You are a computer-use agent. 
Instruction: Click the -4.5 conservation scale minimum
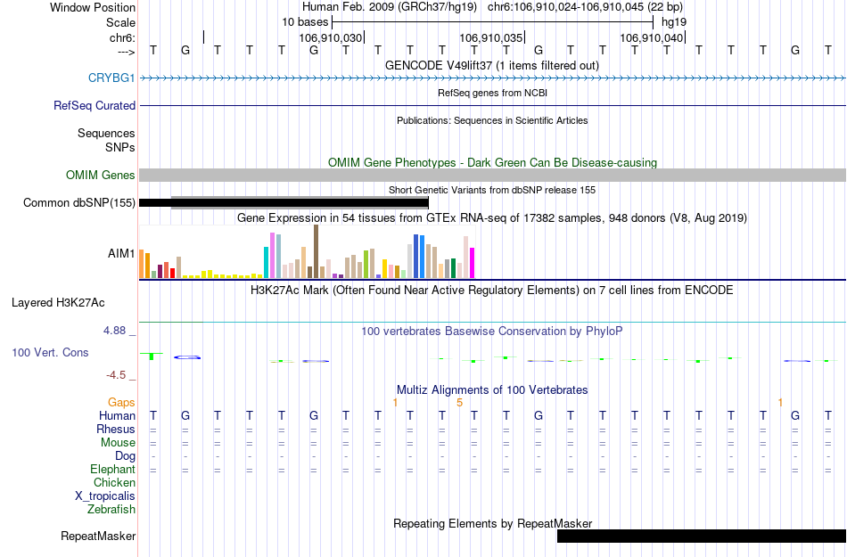pos(116,374)
